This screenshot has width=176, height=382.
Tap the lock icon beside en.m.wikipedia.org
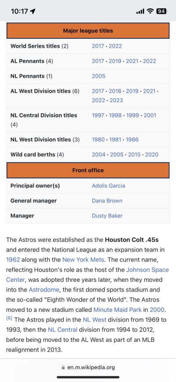pyautogui.click(x=63, y=367)
